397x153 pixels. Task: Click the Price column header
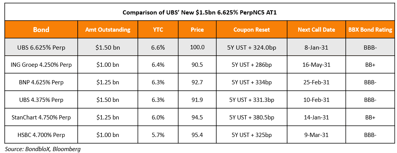[197, 30]
